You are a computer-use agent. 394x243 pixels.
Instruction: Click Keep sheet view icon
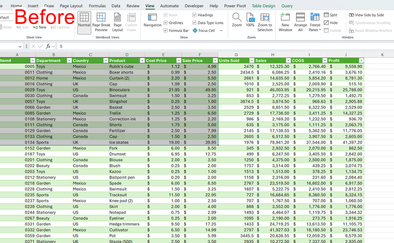click(x=1, y=27)
